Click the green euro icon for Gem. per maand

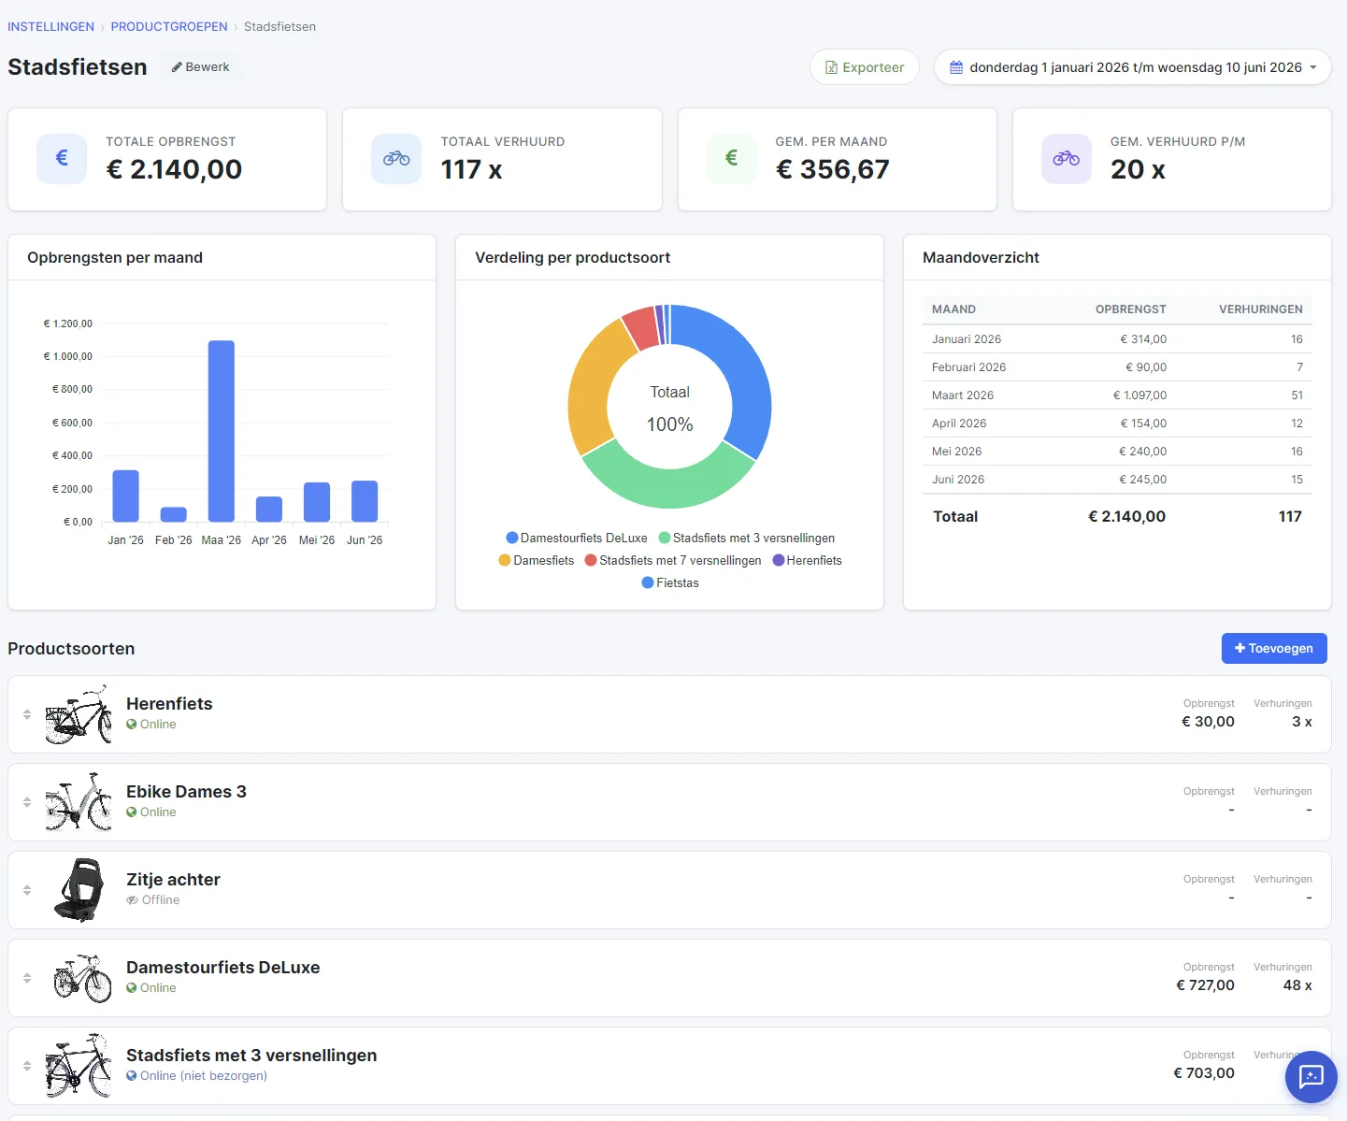click(x=732, y=158)
